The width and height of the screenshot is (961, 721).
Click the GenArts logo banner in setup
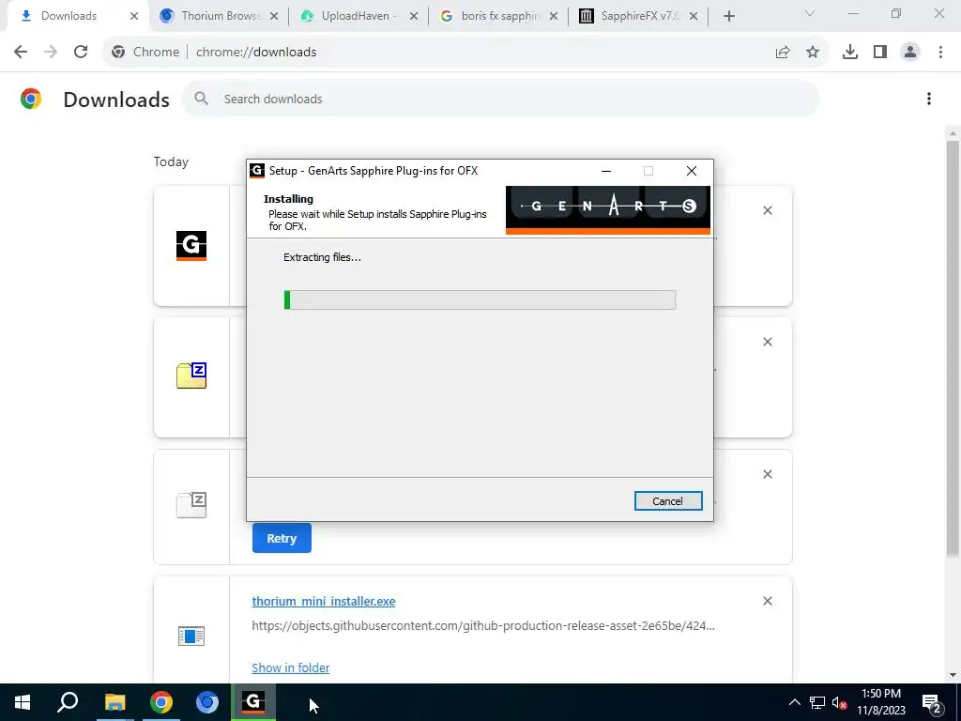pos(608,209)
